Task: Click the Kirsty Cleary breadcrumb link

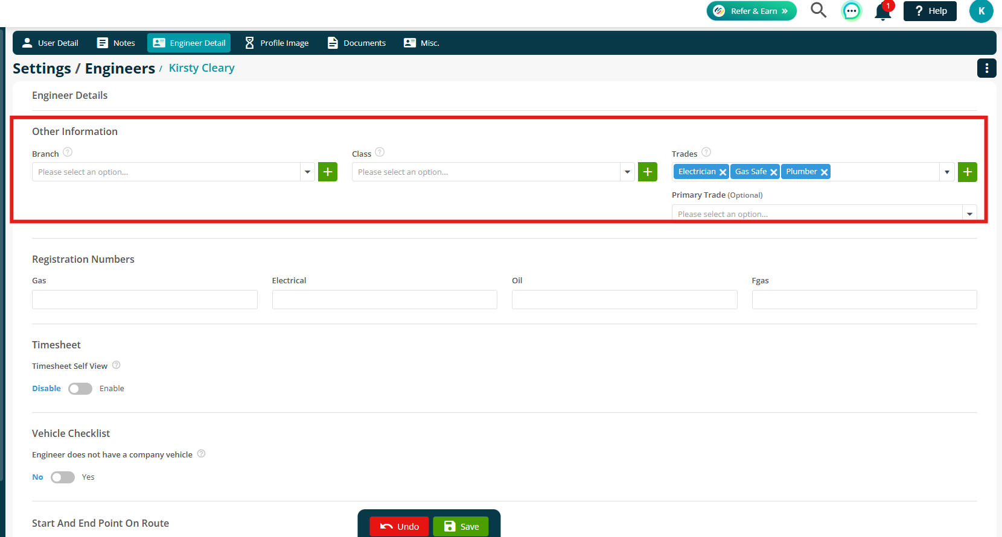Action: [x=202, y=68]
